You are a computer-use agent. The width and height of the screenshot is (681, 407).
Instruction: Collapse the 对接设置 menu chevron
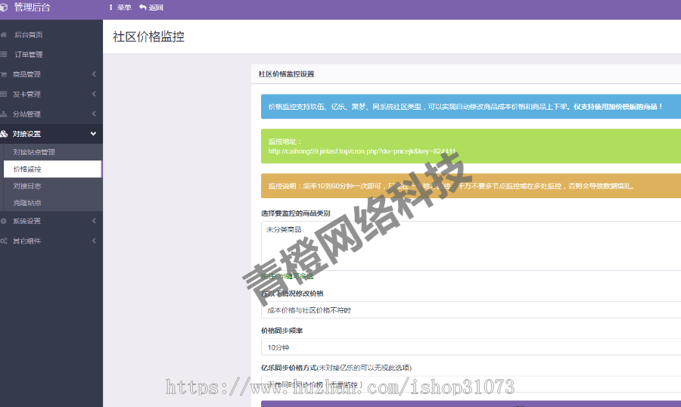tap(93, 134)
